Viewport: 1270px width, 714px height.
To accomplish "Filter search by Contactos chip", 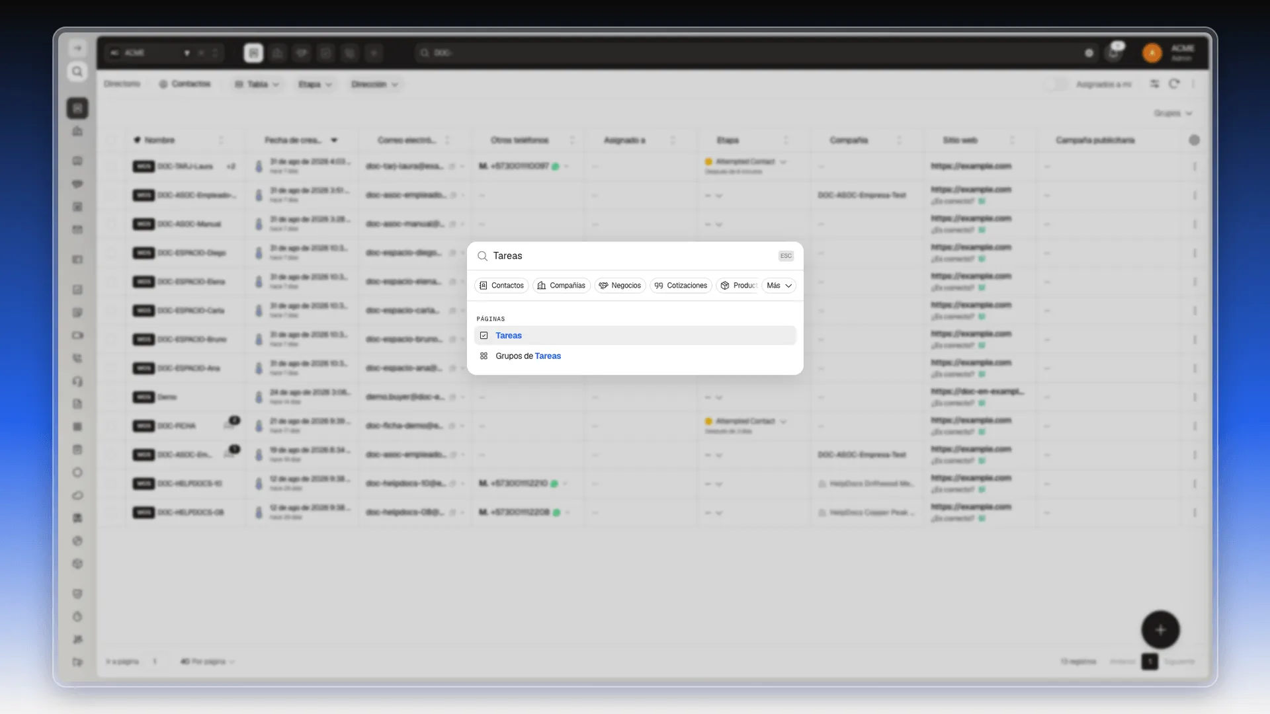I will pos(501,286).
